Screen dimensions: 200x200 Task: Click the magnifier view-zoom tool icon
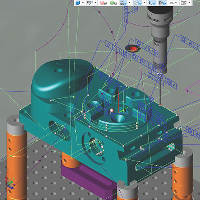(89, 3)
